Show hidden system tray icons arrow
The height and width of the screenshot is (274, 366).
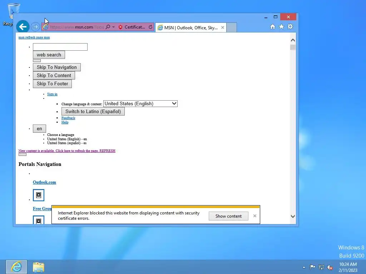pyautogui.click(x=304, y=267)
